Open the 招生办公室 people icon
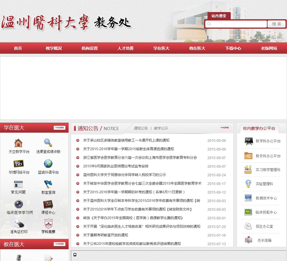The height and width of the screenshot is (261, 287). [248, 226]
